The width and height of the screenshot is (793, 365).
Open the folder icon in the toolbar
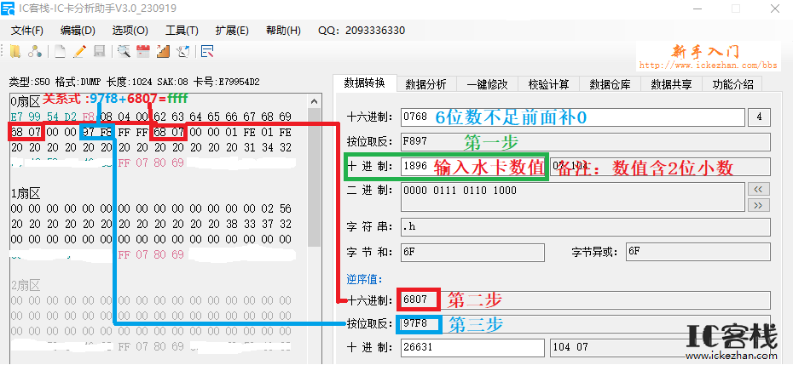tap(15, 51)
